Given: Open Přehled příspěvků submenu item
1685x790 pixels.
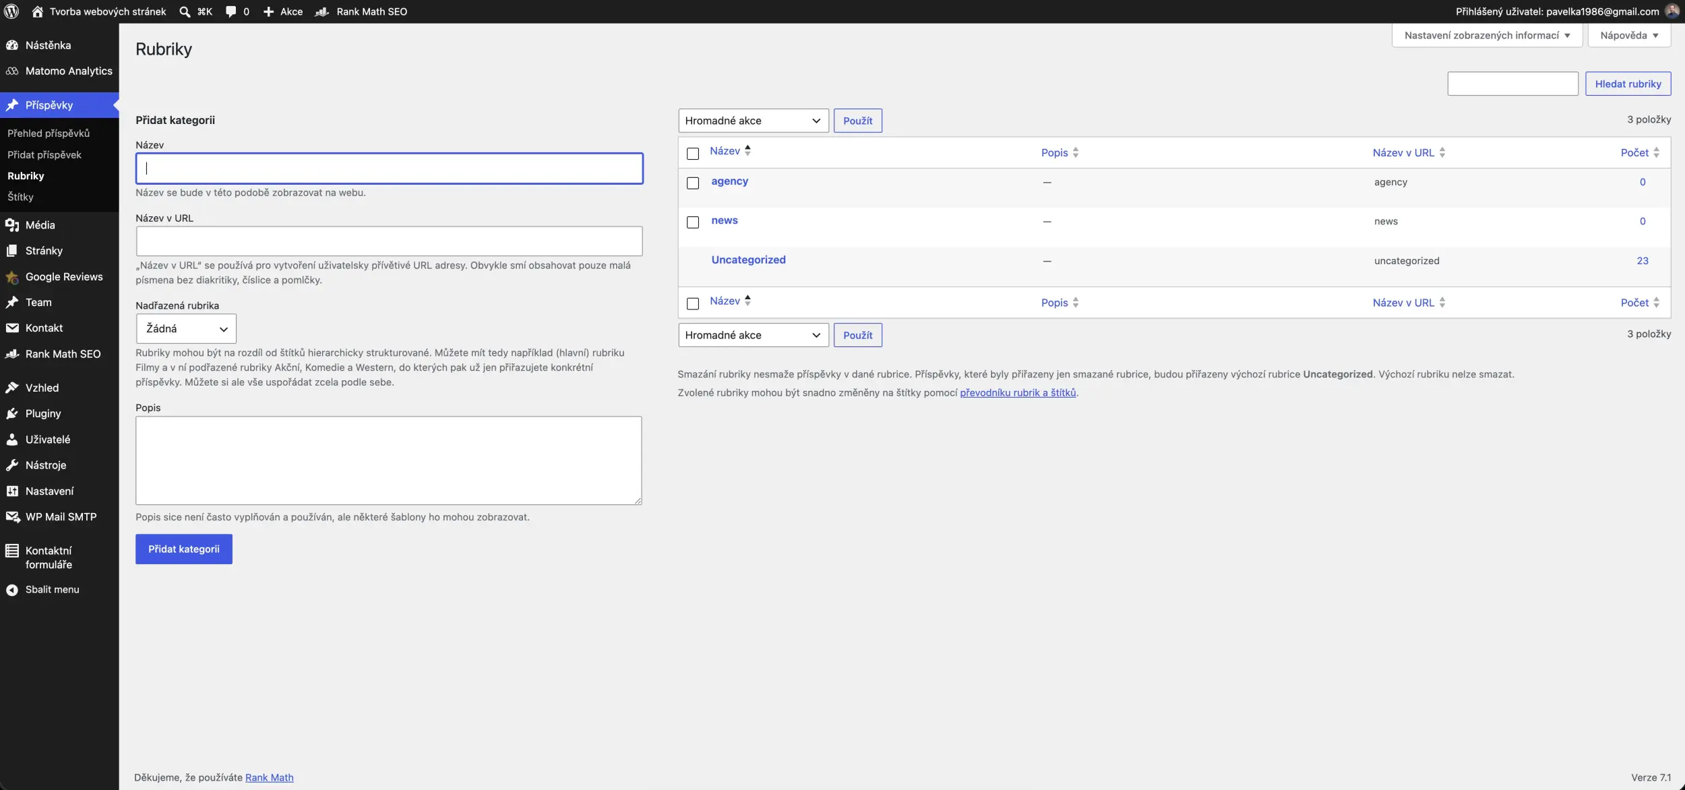Looking at the screenshot, I should [x=49, y=133].
